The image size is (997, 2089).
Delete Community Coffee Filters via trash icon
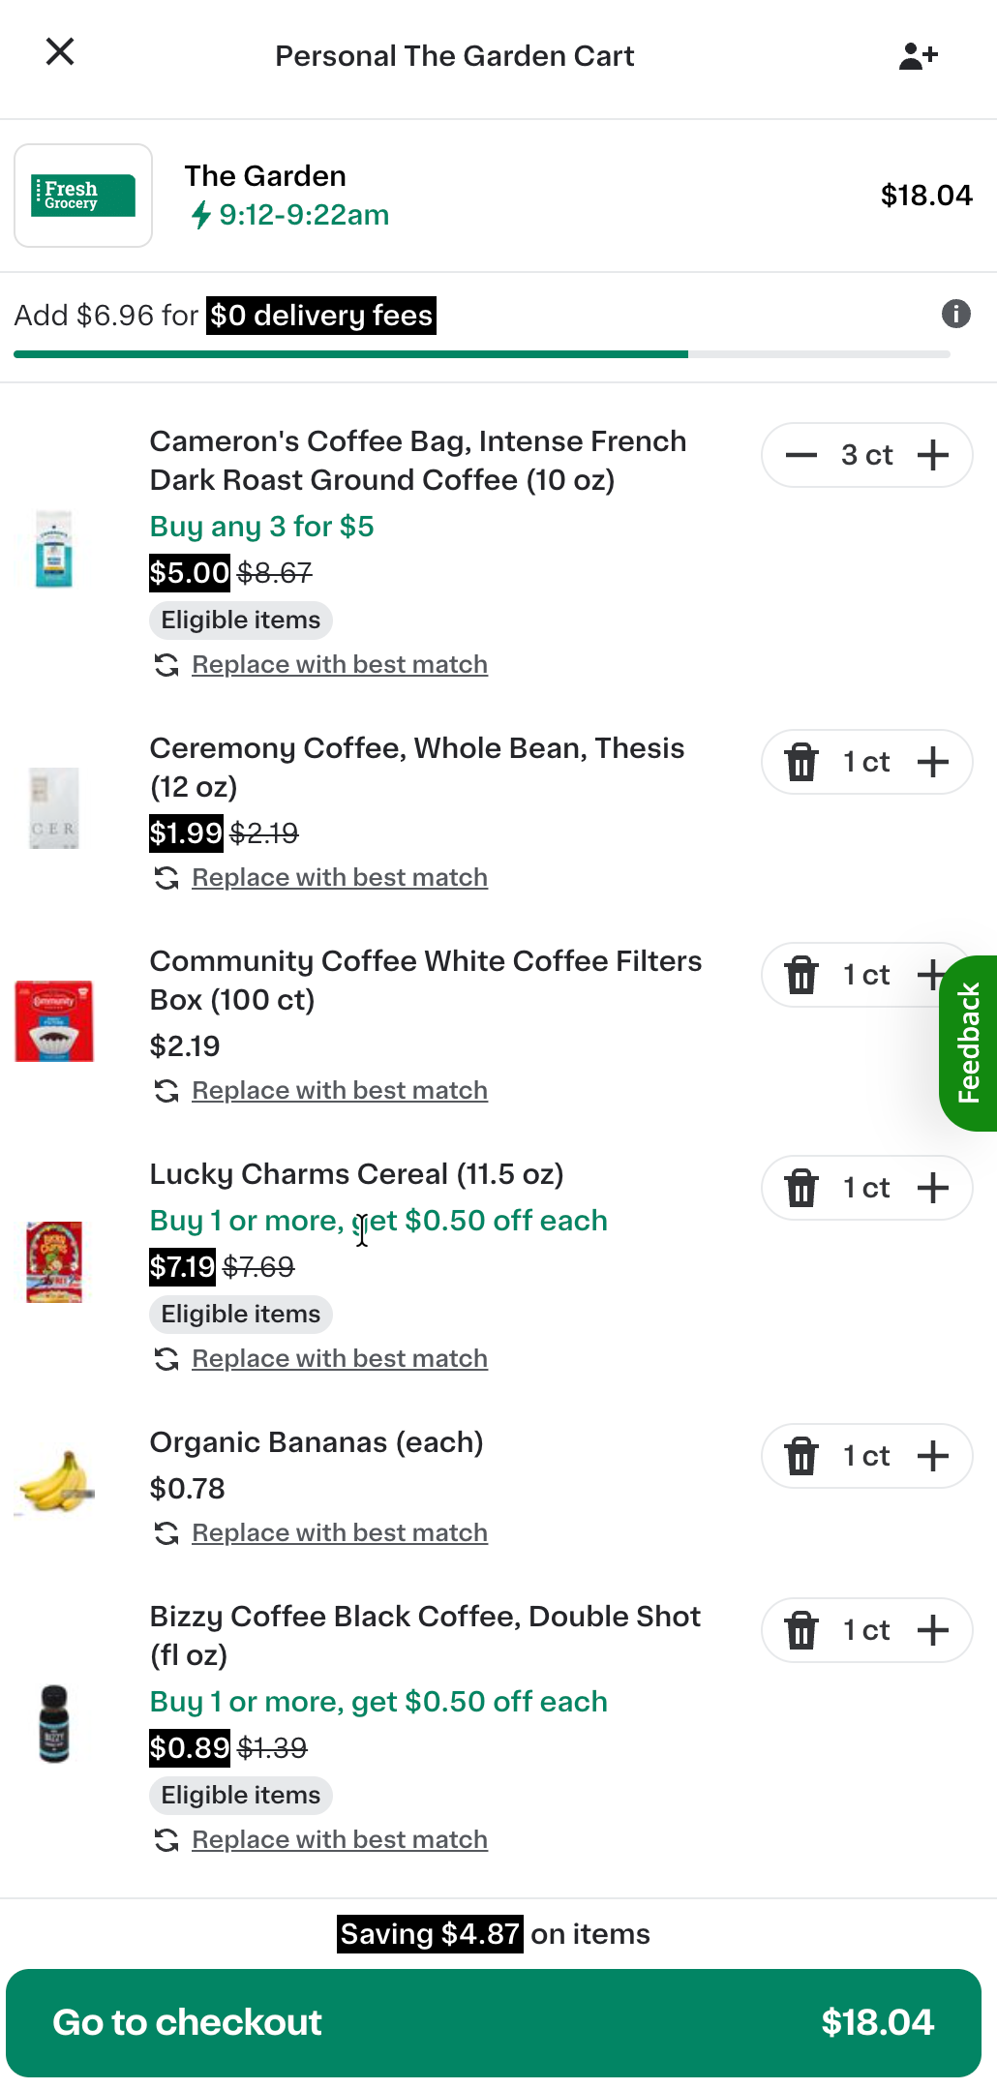[801, 975]
